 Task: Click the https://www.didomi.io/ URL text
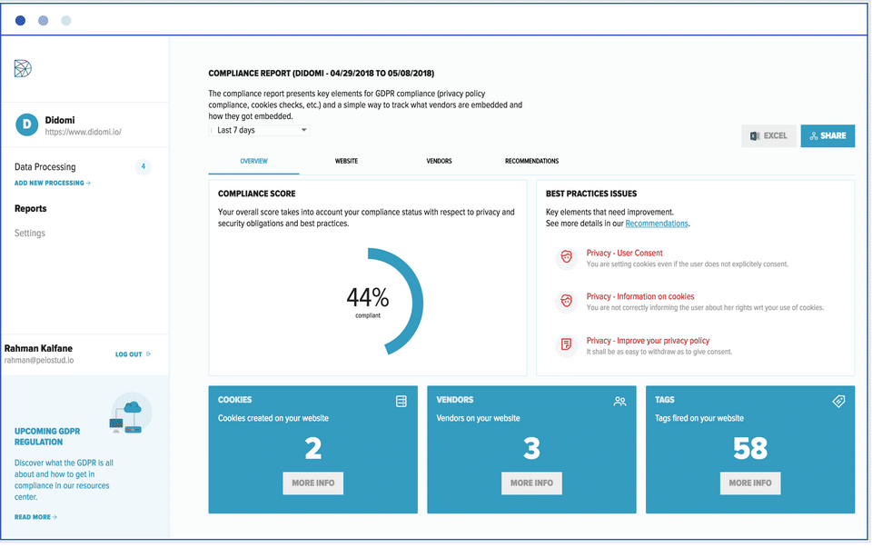tap(83, 133)
